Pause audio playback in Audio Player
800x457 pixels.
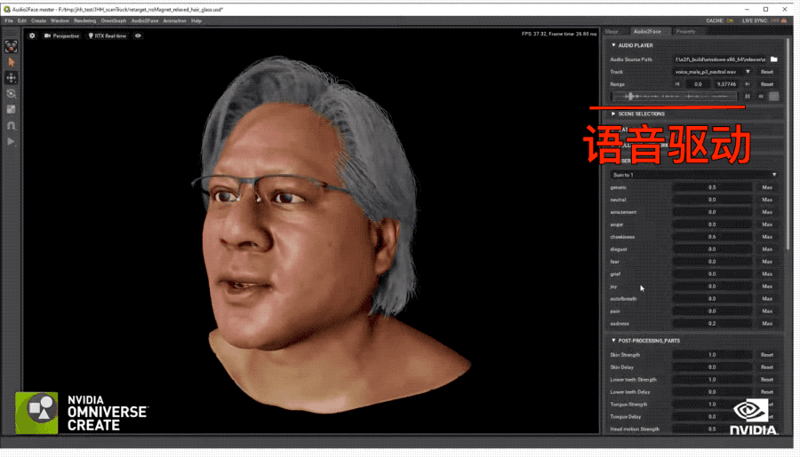[x=748, y=96]
